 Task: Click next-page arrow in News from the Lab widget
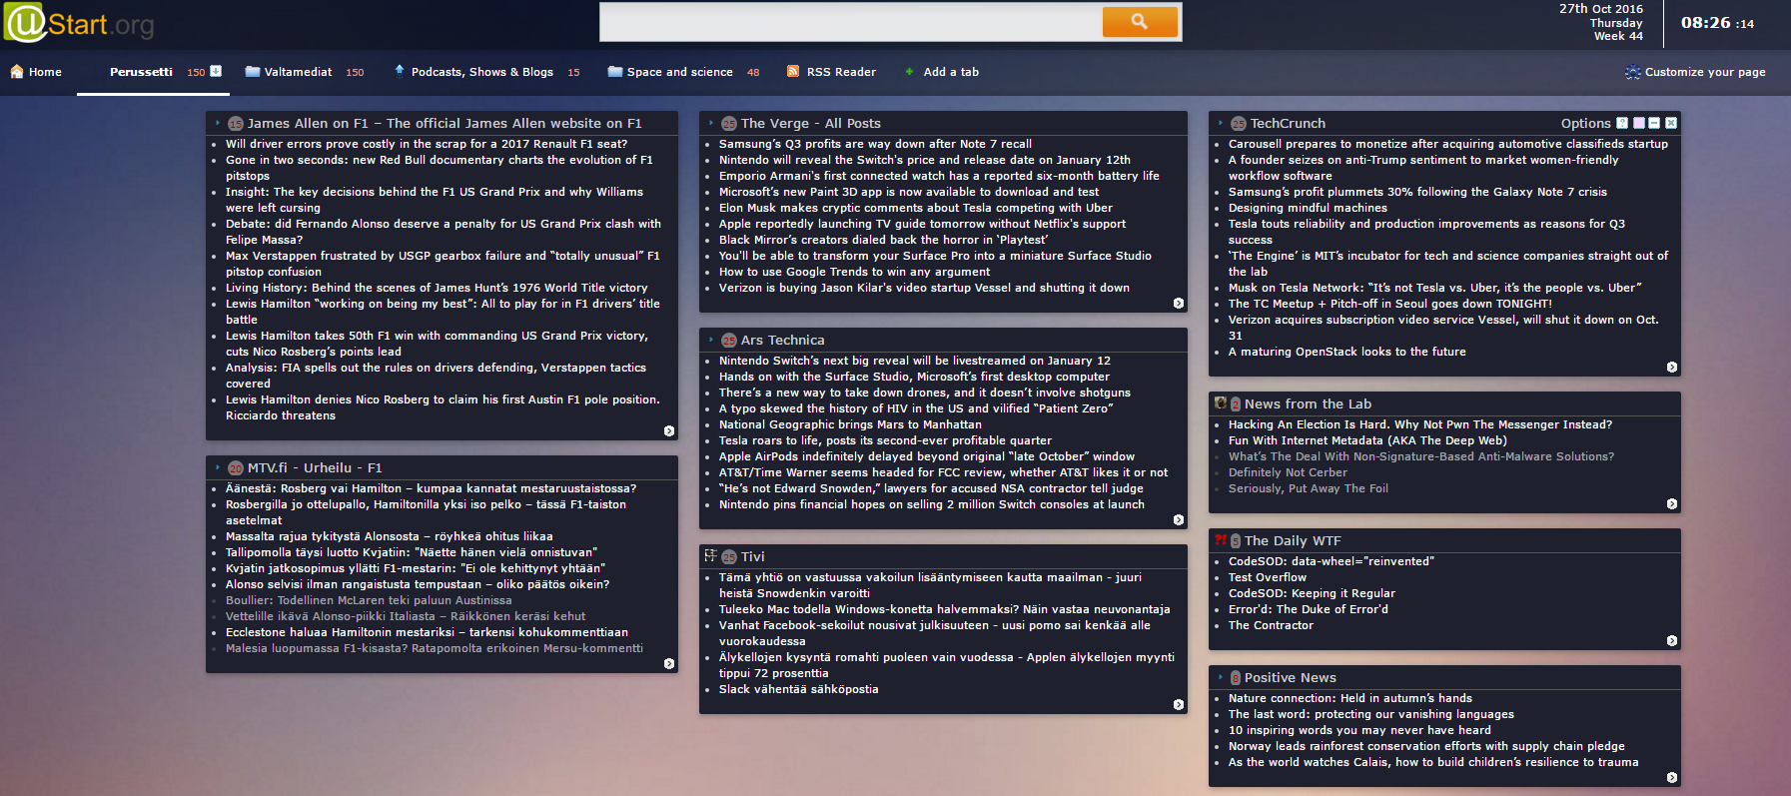pyautogui.click(x=1672, y=504)
